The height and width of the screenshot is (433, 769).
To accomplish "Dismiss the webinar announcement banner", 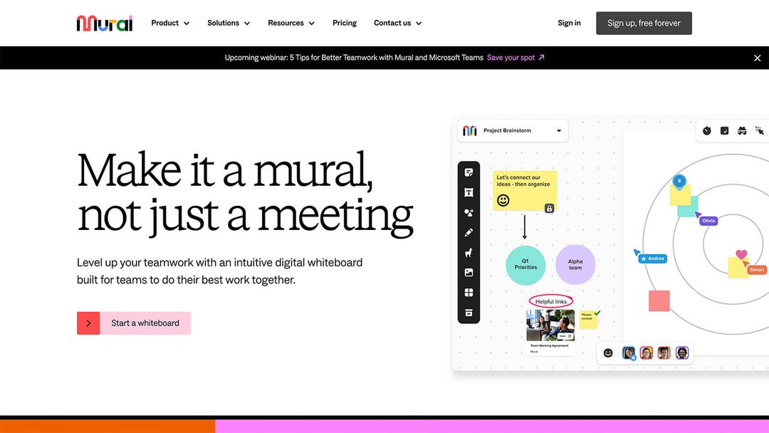I will (757, 57).
